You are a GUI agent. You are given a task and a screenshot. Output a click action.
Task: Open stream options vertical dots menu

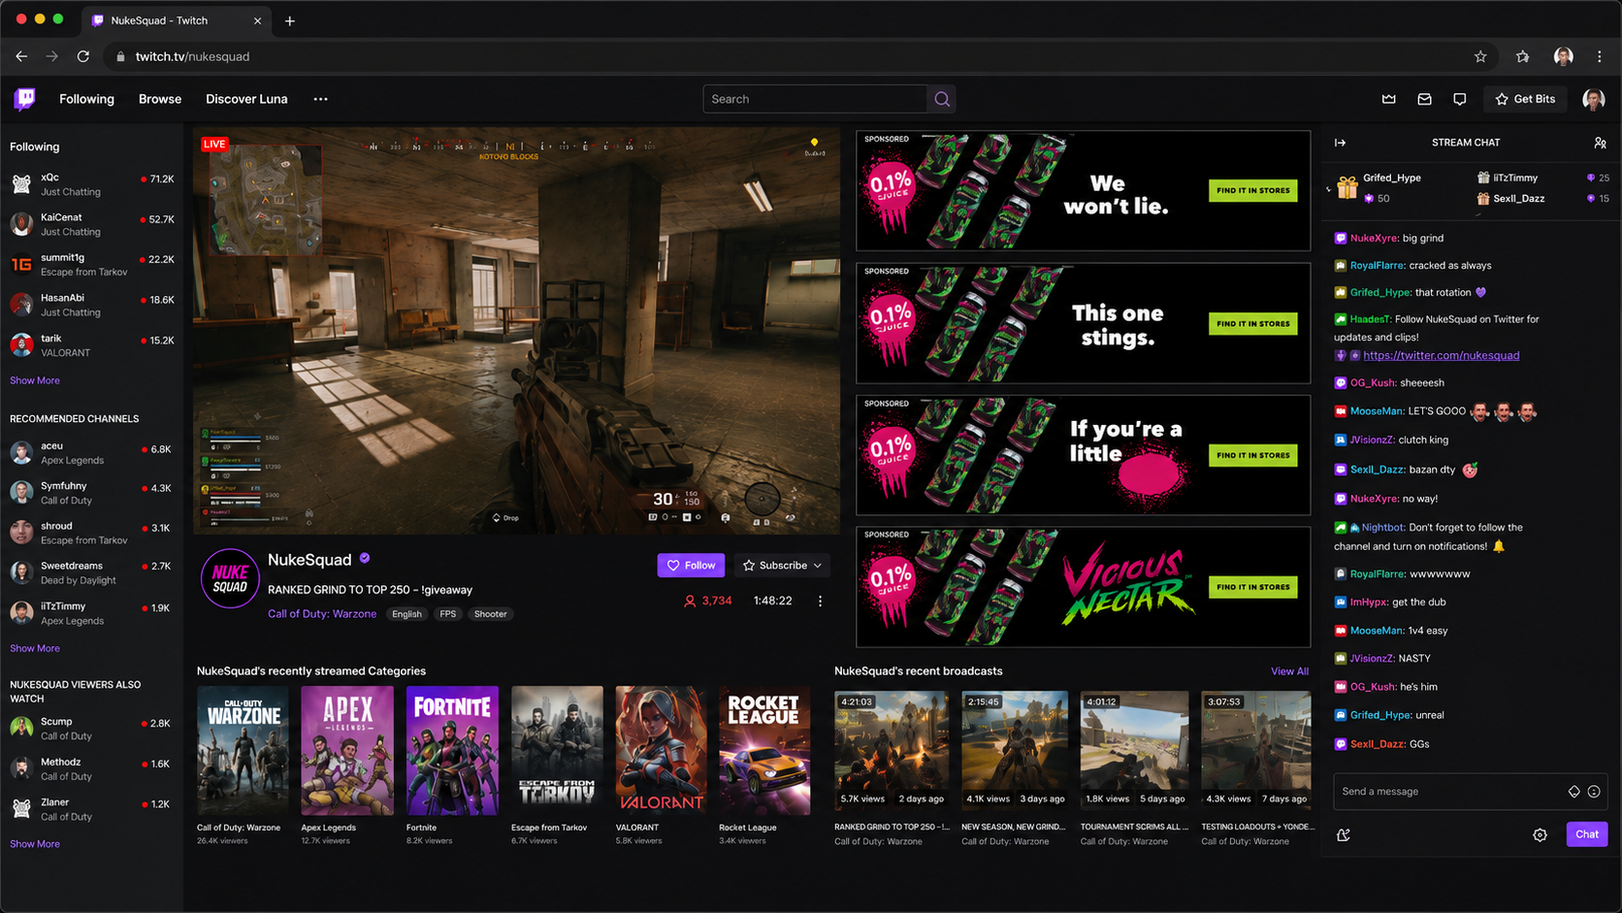[x=820, y=601]
